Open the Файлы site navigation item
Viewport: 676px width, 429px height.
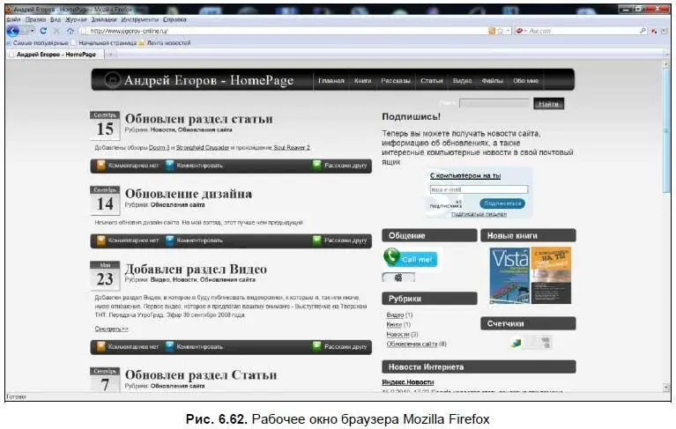point(493,80)
